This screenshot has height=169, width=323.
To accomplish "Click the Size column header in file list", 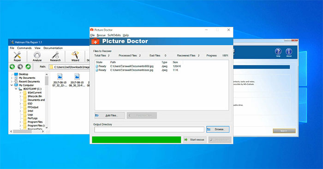I will (175, 62).
